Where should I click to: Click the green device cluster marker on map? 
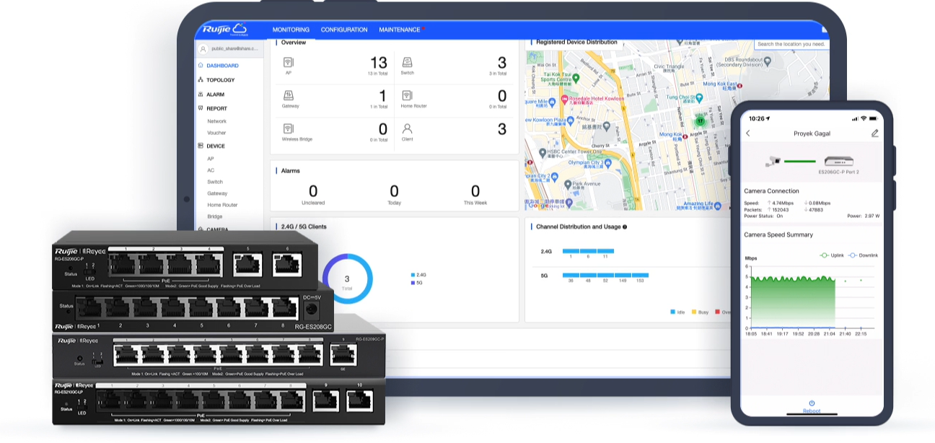(699, 121)
